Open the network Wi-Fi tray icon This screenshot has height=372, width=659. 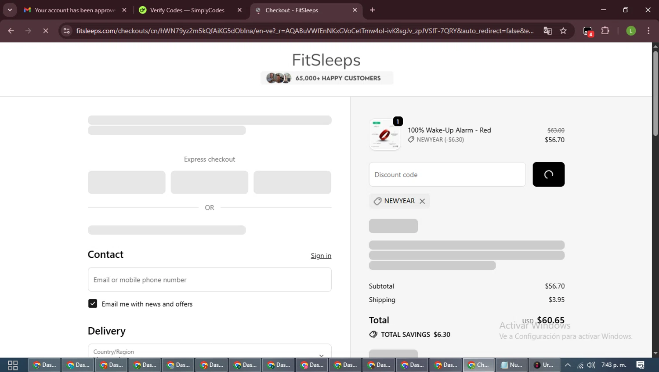(580, 365)
